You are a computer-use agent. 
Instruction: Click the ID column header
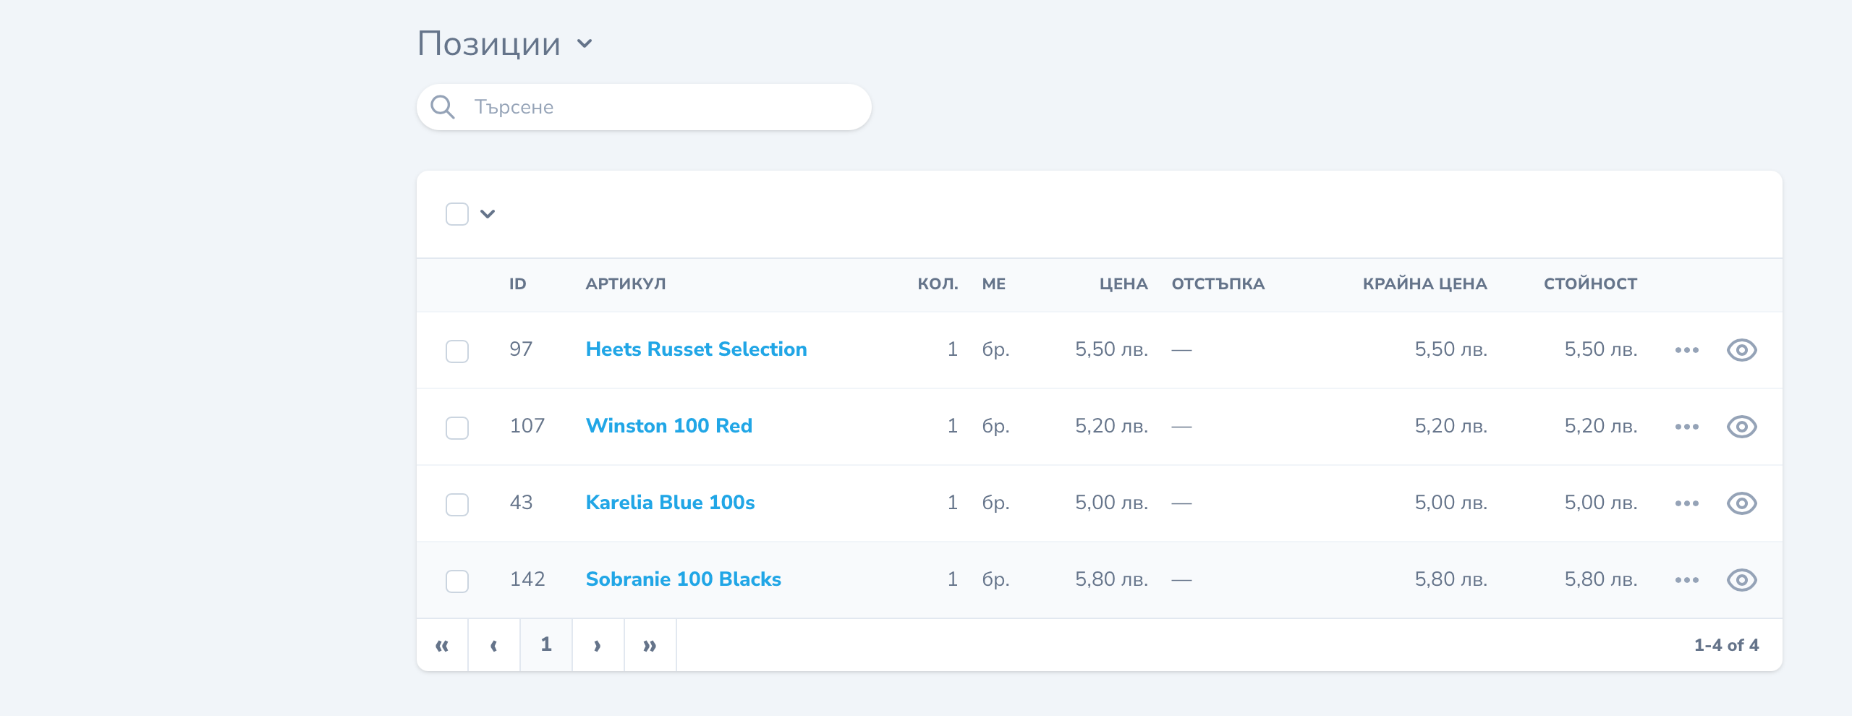pyautogui.click(x=517, y=284)
